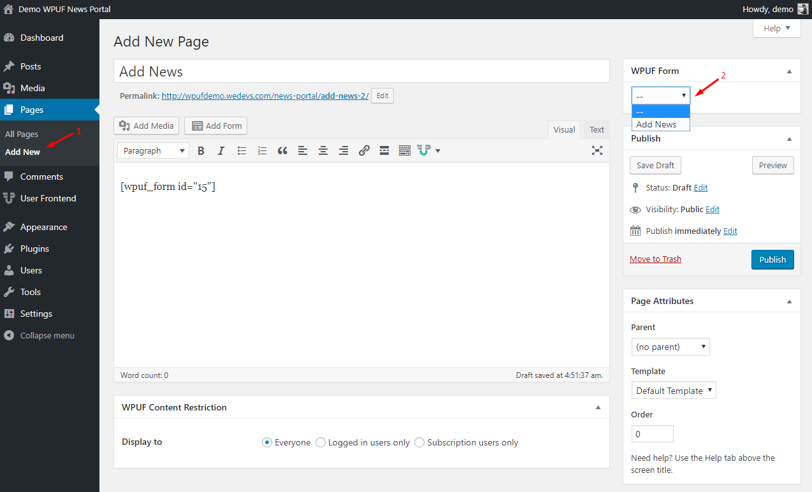Open the Parent page dropdown
This screenshot has width=812, height=492.
pos(671,347)
